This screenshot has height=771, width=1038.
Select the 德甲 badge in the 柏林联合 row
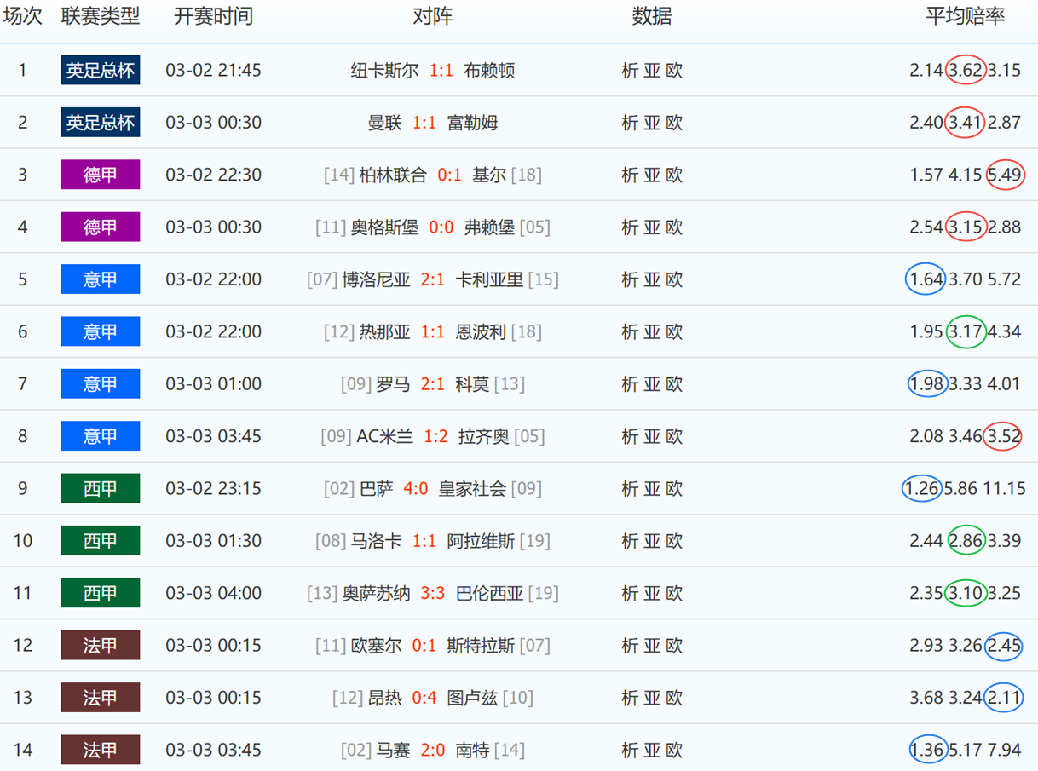(101, 175)
